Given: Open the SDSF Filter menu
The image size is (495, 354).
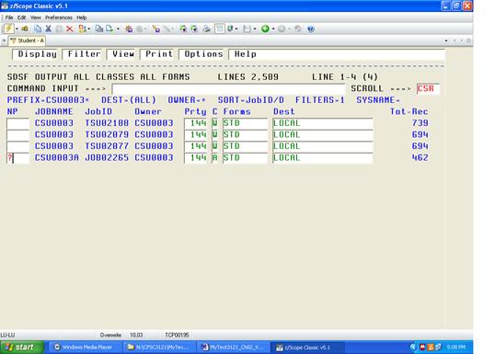Looking at the screenshot, I should point(84,54).
